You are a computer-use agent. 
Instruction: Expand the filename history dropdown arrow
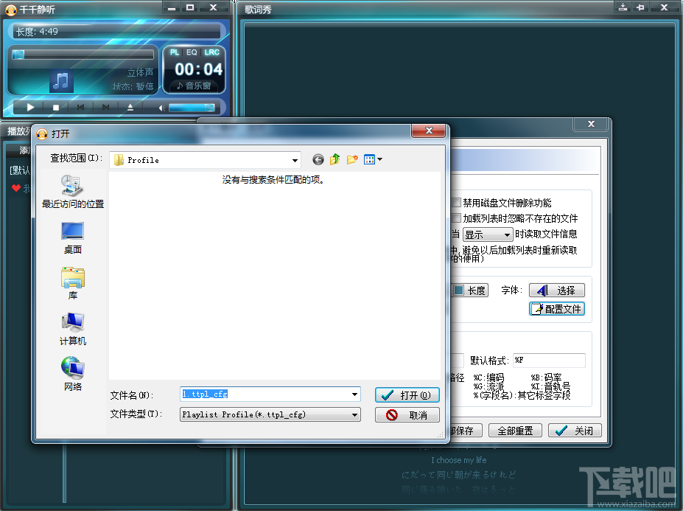[x=355, y=394]
